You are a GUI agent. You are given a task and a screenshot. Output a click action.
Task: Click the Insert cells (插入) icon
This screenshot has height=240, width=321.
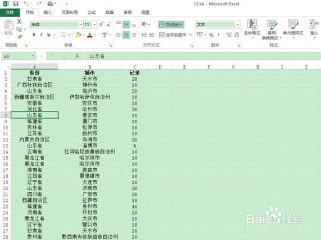click(x=314, y=29)
